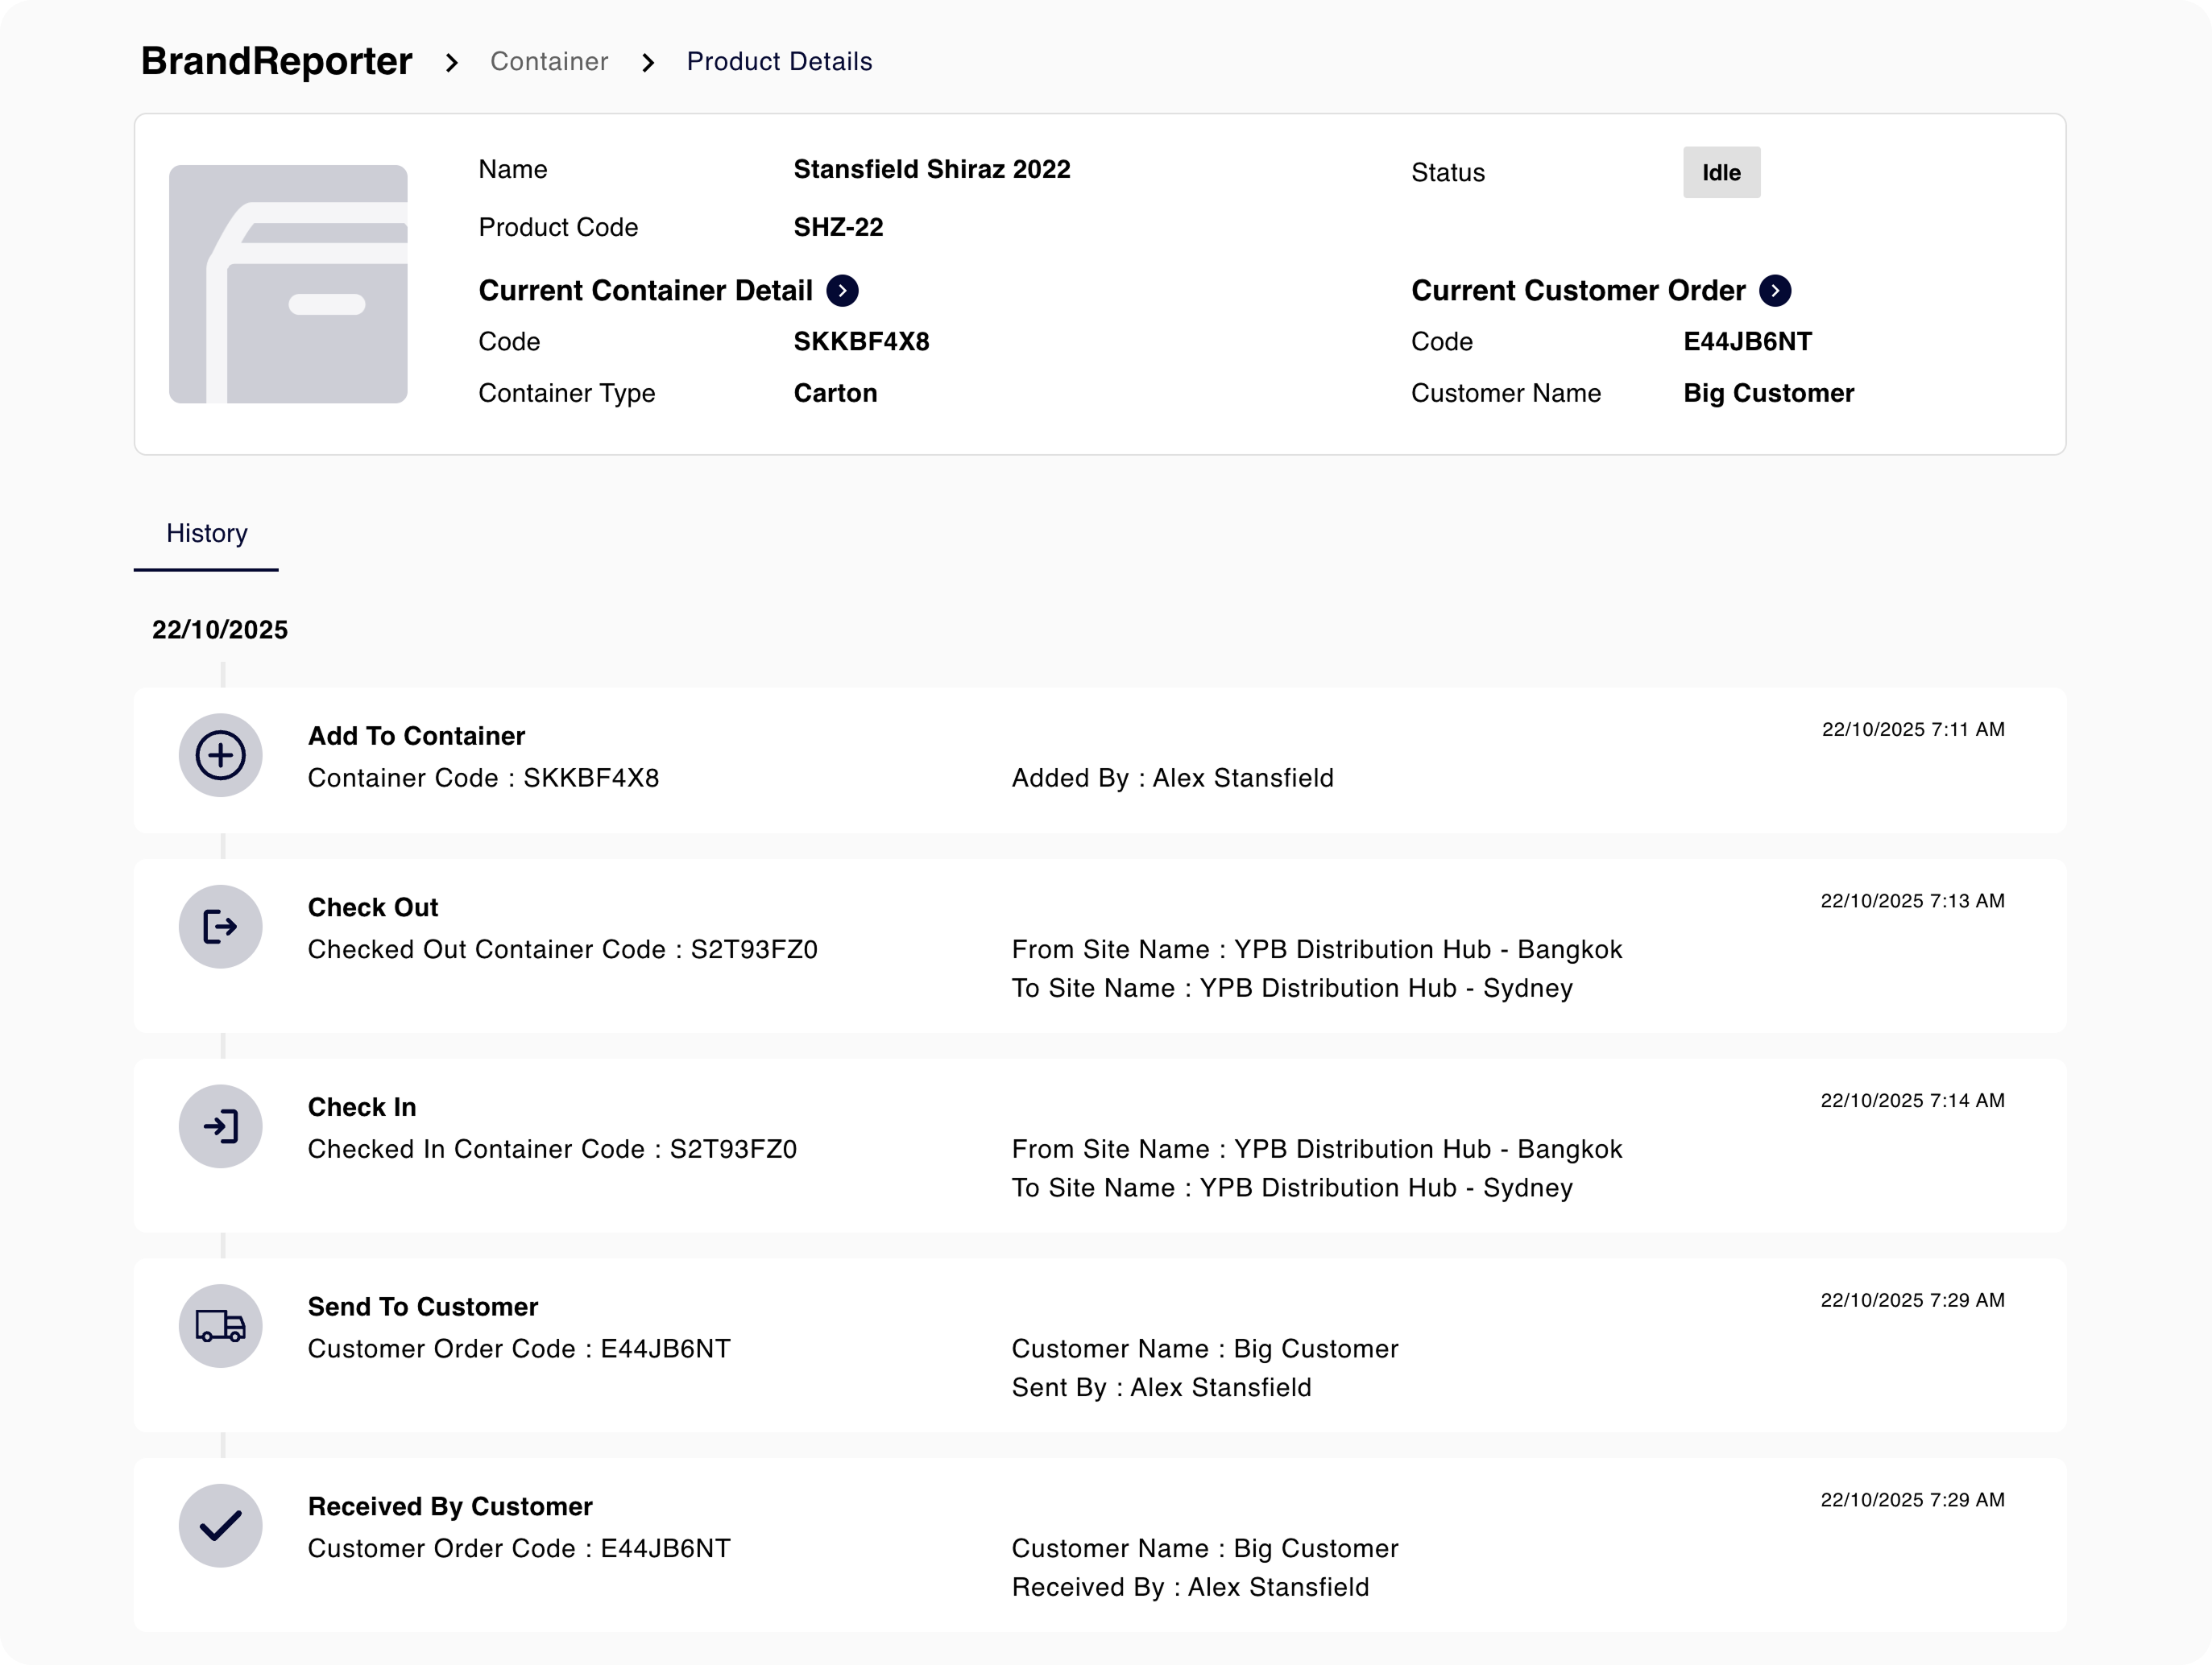This screenshot has width=2212, height=1665.
Task: Click Send To Customer event title
Action: click(x=422, y=1308)
